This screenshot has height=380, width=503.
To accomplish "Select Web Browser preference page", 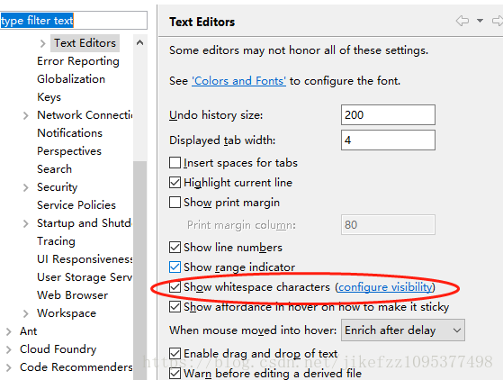I will pos(72,295).
